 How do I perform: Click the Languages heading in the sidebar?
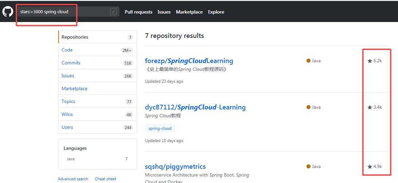(x=75, y=148)
